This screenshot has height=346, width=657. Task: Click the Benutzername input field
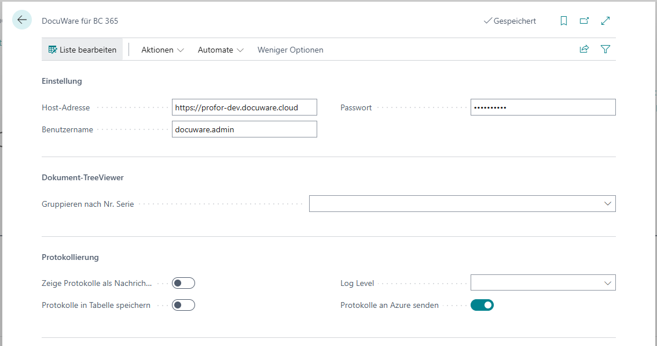244,129
